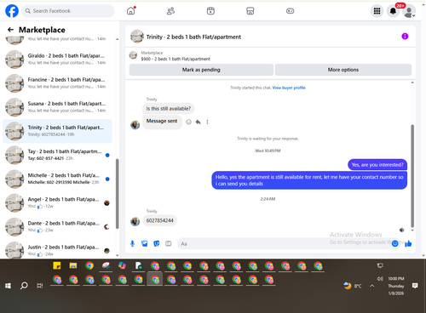This screenshot has width=426, height=313.
Task: Open the View buyer profile link
Action: pyautogui.click(x=289, y=88)
